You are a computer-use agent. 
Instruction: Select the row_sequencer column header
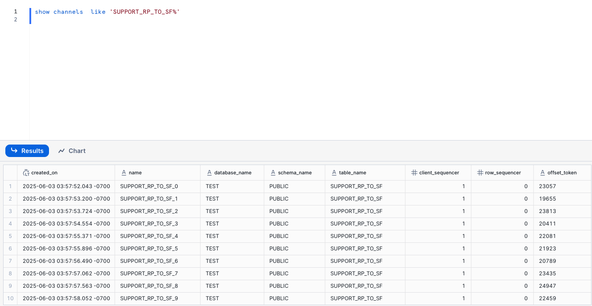click(x=502, y=173)
